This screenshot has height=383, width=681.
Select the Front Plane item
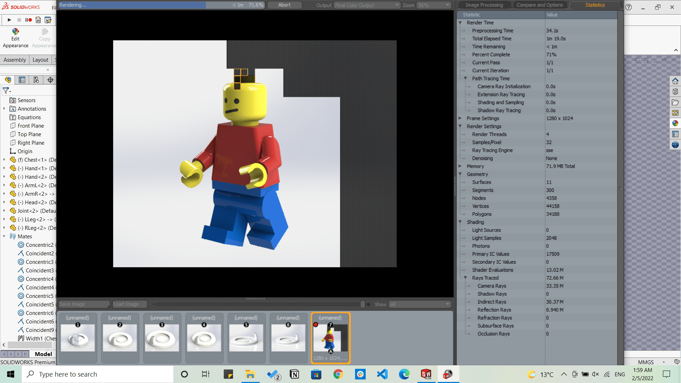point(27,126)
